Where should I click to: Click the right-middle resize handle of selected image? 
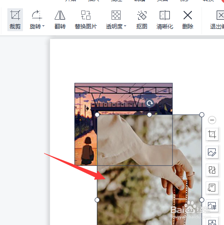click(202, 200)
